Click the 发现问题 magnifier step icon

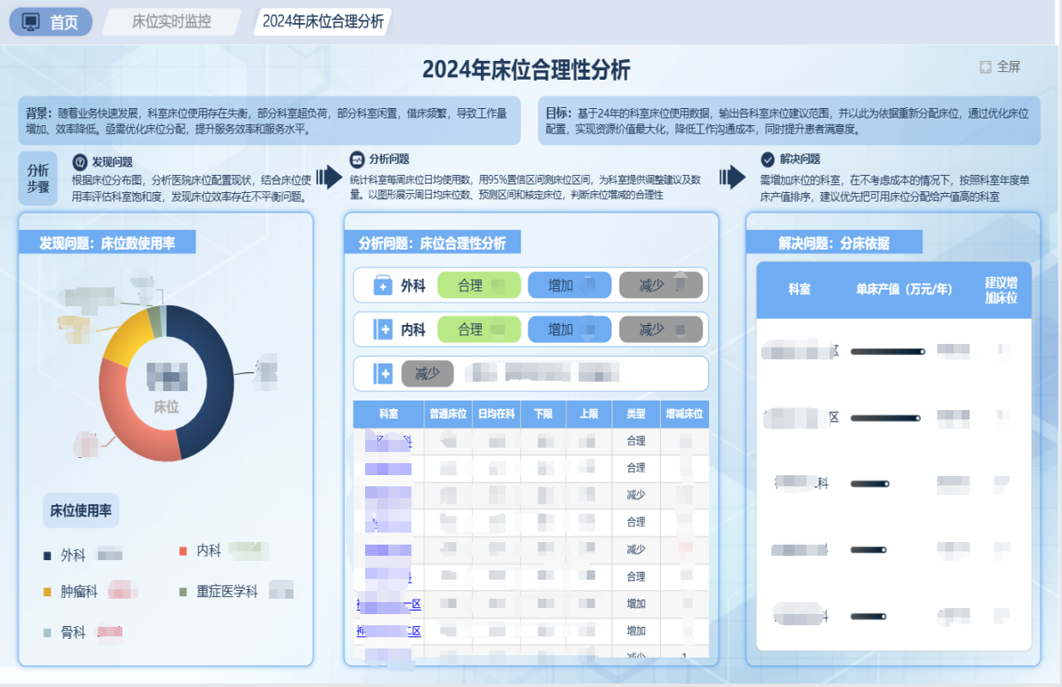80,161
